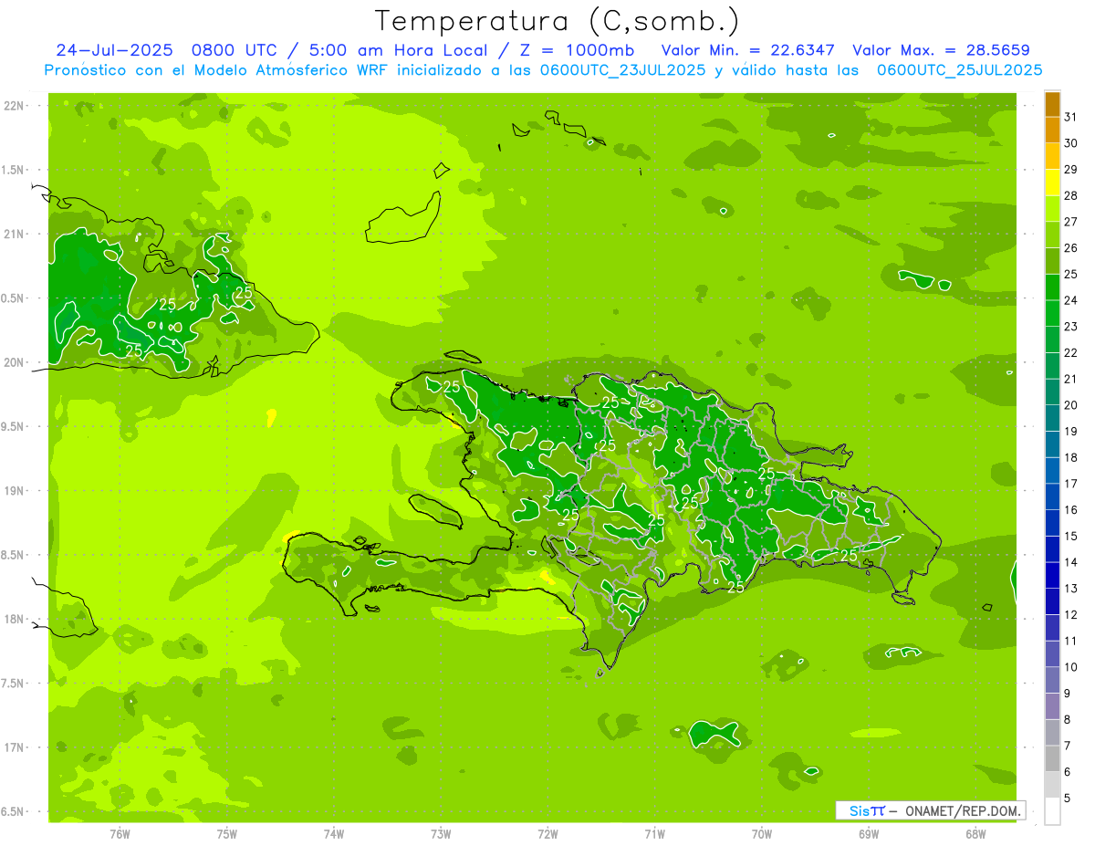This screenshot has width=1095, height=846.
Task: Click the '74W' longitude axis label
Action: pyautogui.click(x=334, y=834)
